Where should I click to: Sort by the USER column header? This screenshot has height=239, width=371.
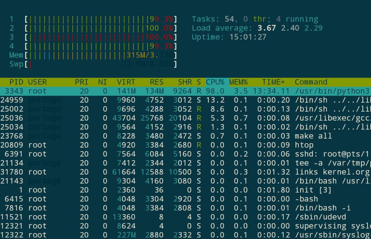(x=37, y=82)
